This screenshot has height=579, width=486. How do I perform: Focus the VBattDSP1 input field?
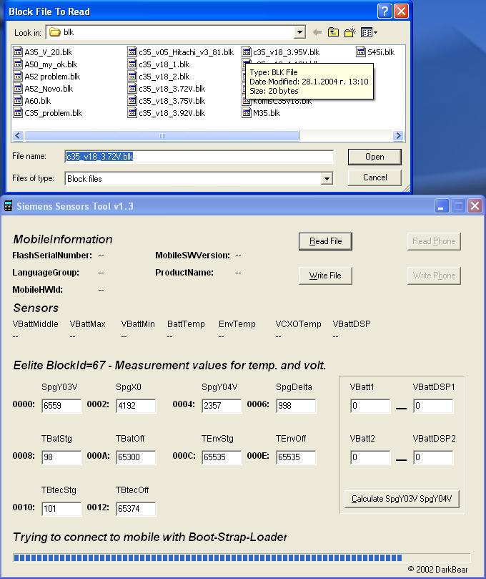click(x=433, y=406)
